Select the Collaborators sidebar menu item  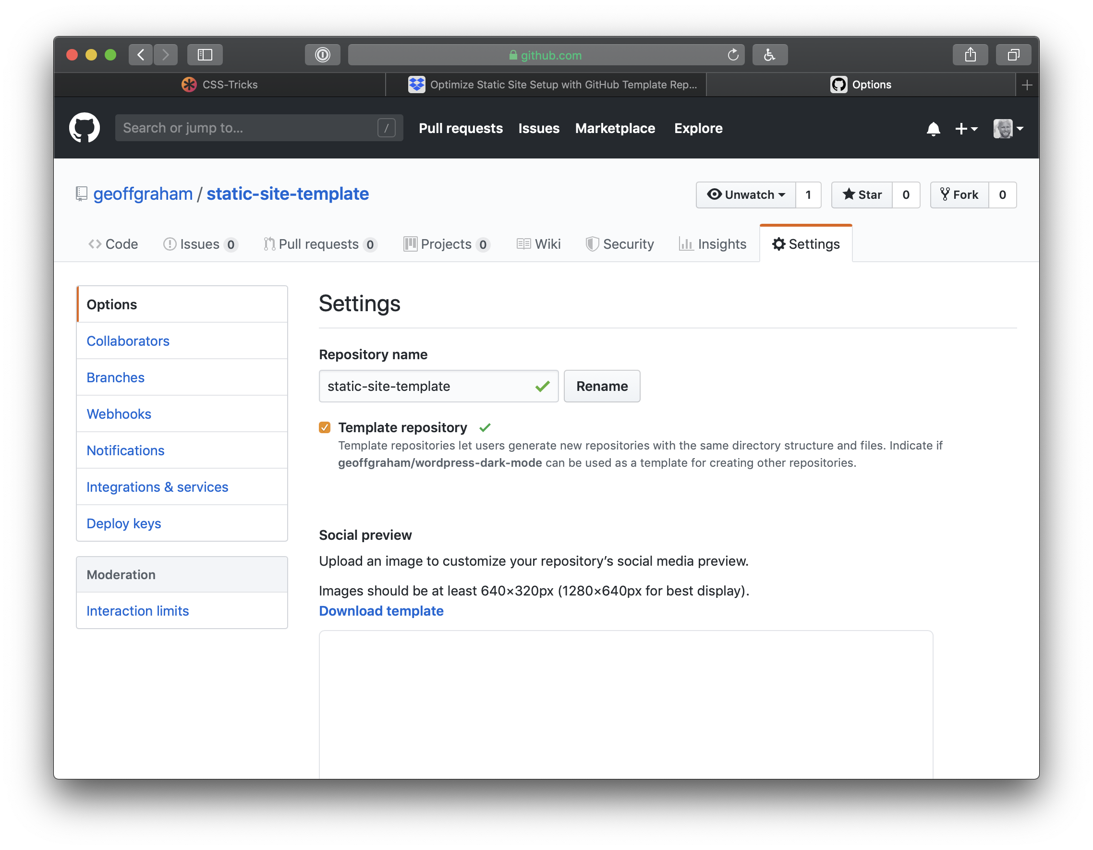(x=129, y=340)
